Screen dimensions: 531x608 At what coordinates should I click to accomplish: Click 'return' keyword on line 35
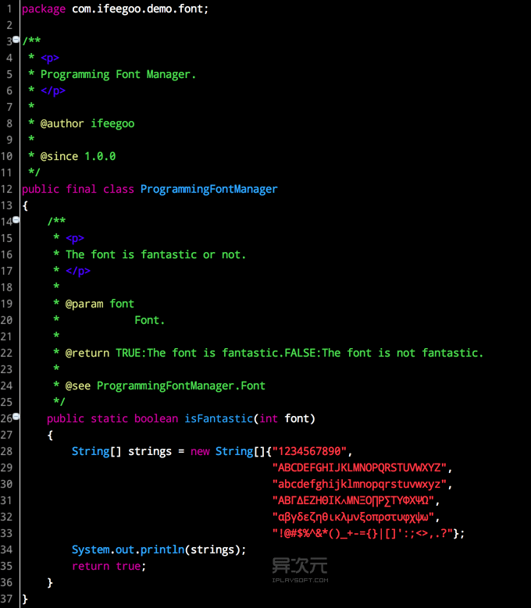pos(91,567)
